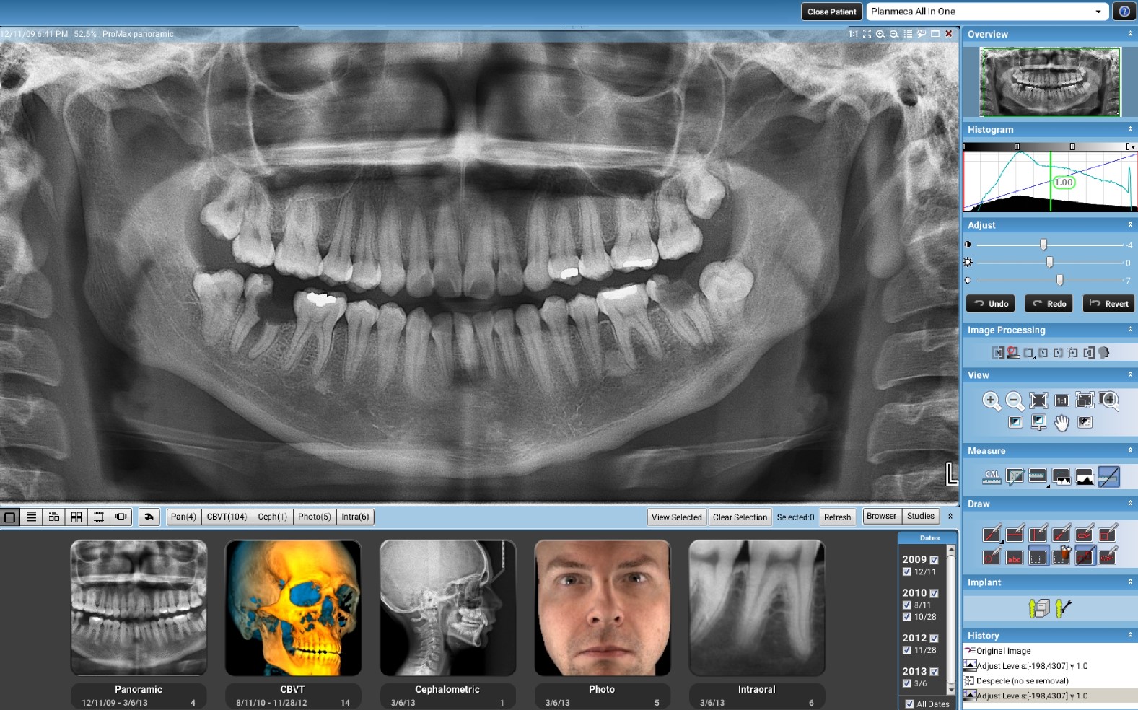Image resolution: width=1138 pixels, height=710 pixels.
Task: Click the Close Patient button
Action: tap(831, 12)
